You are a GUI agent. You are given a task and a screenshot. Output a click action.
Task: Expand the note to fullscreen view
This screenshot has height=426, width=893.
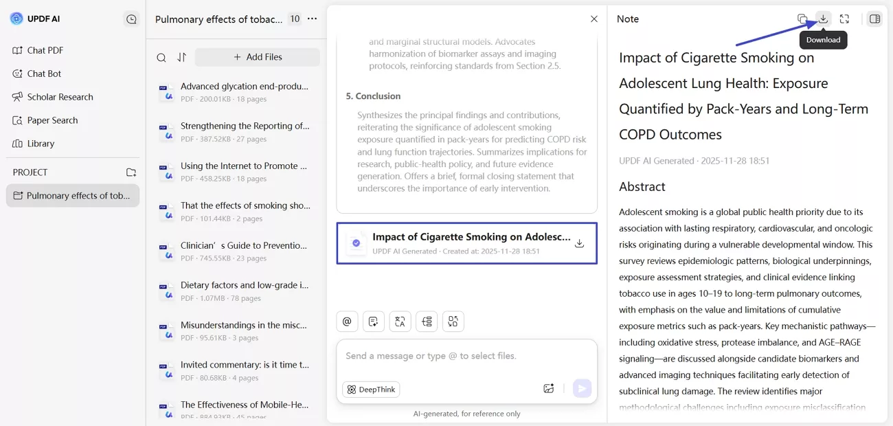click(844, 19)
